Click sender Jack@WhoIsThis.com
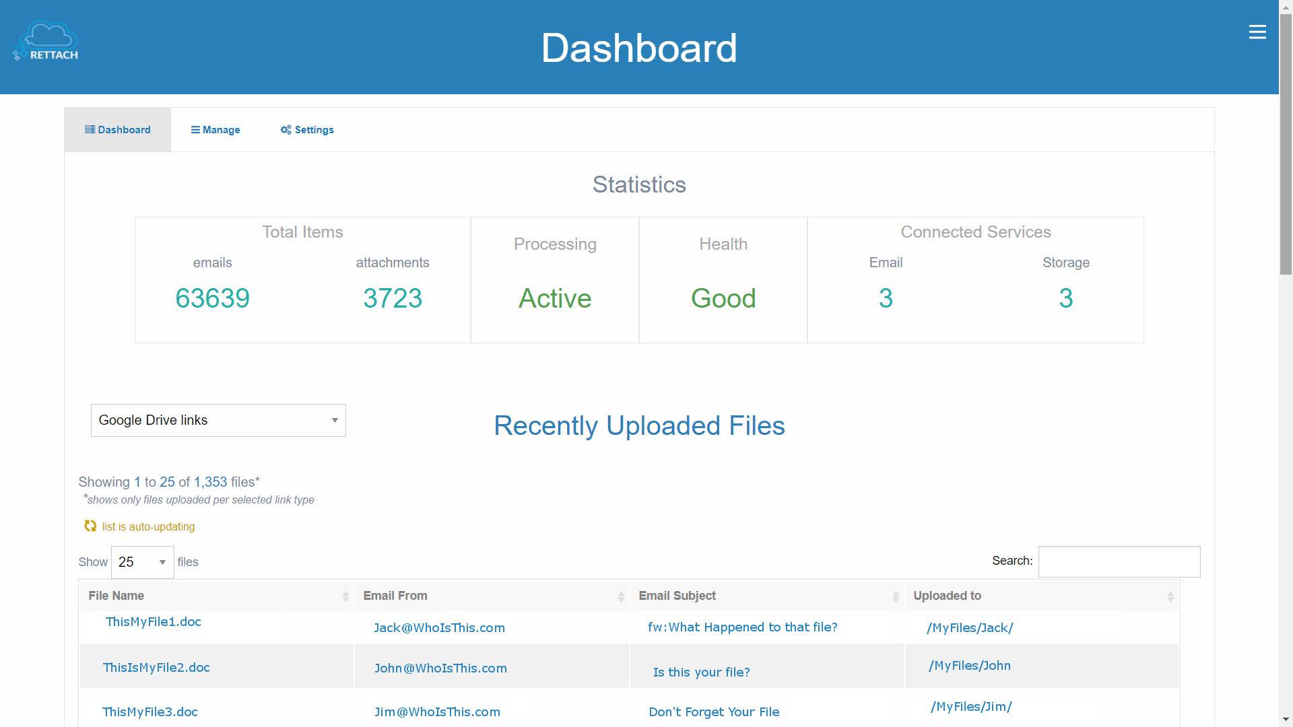Screen dimensions: 1293x727 [439, 627]
